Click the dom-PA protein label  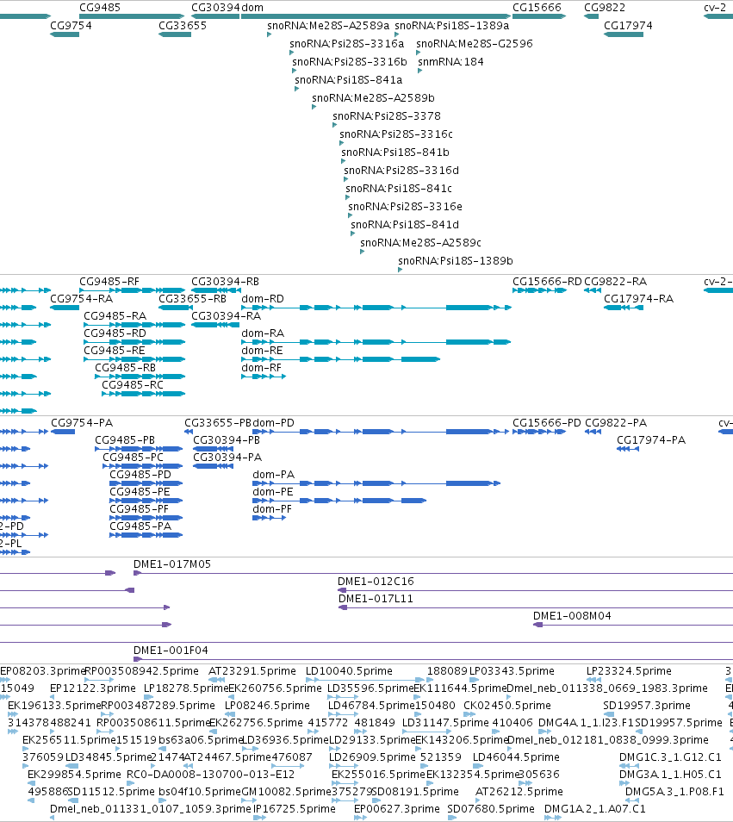[x=274, y=475]
